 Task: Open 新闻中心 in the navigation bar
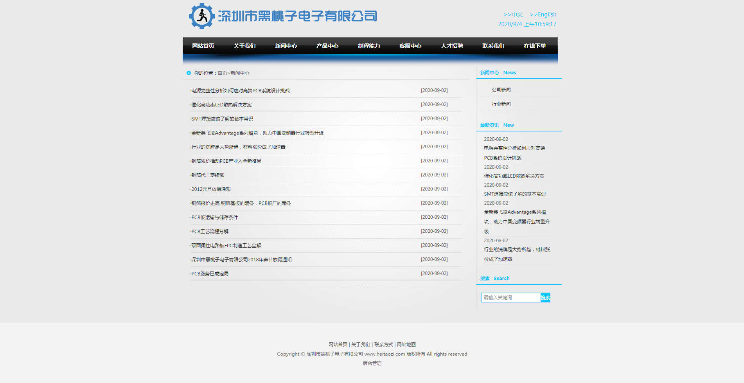(x=286, y=46)
